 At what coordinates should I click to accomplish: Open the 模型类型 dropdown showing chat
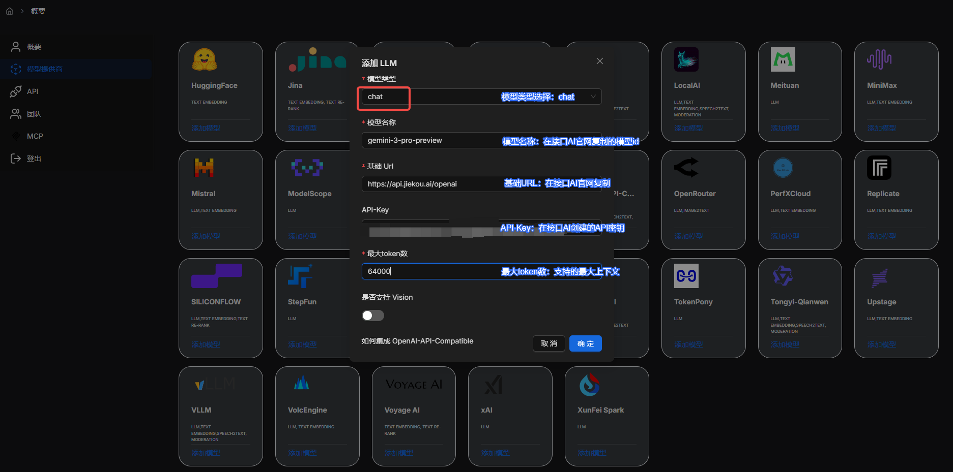pos(482,97)
